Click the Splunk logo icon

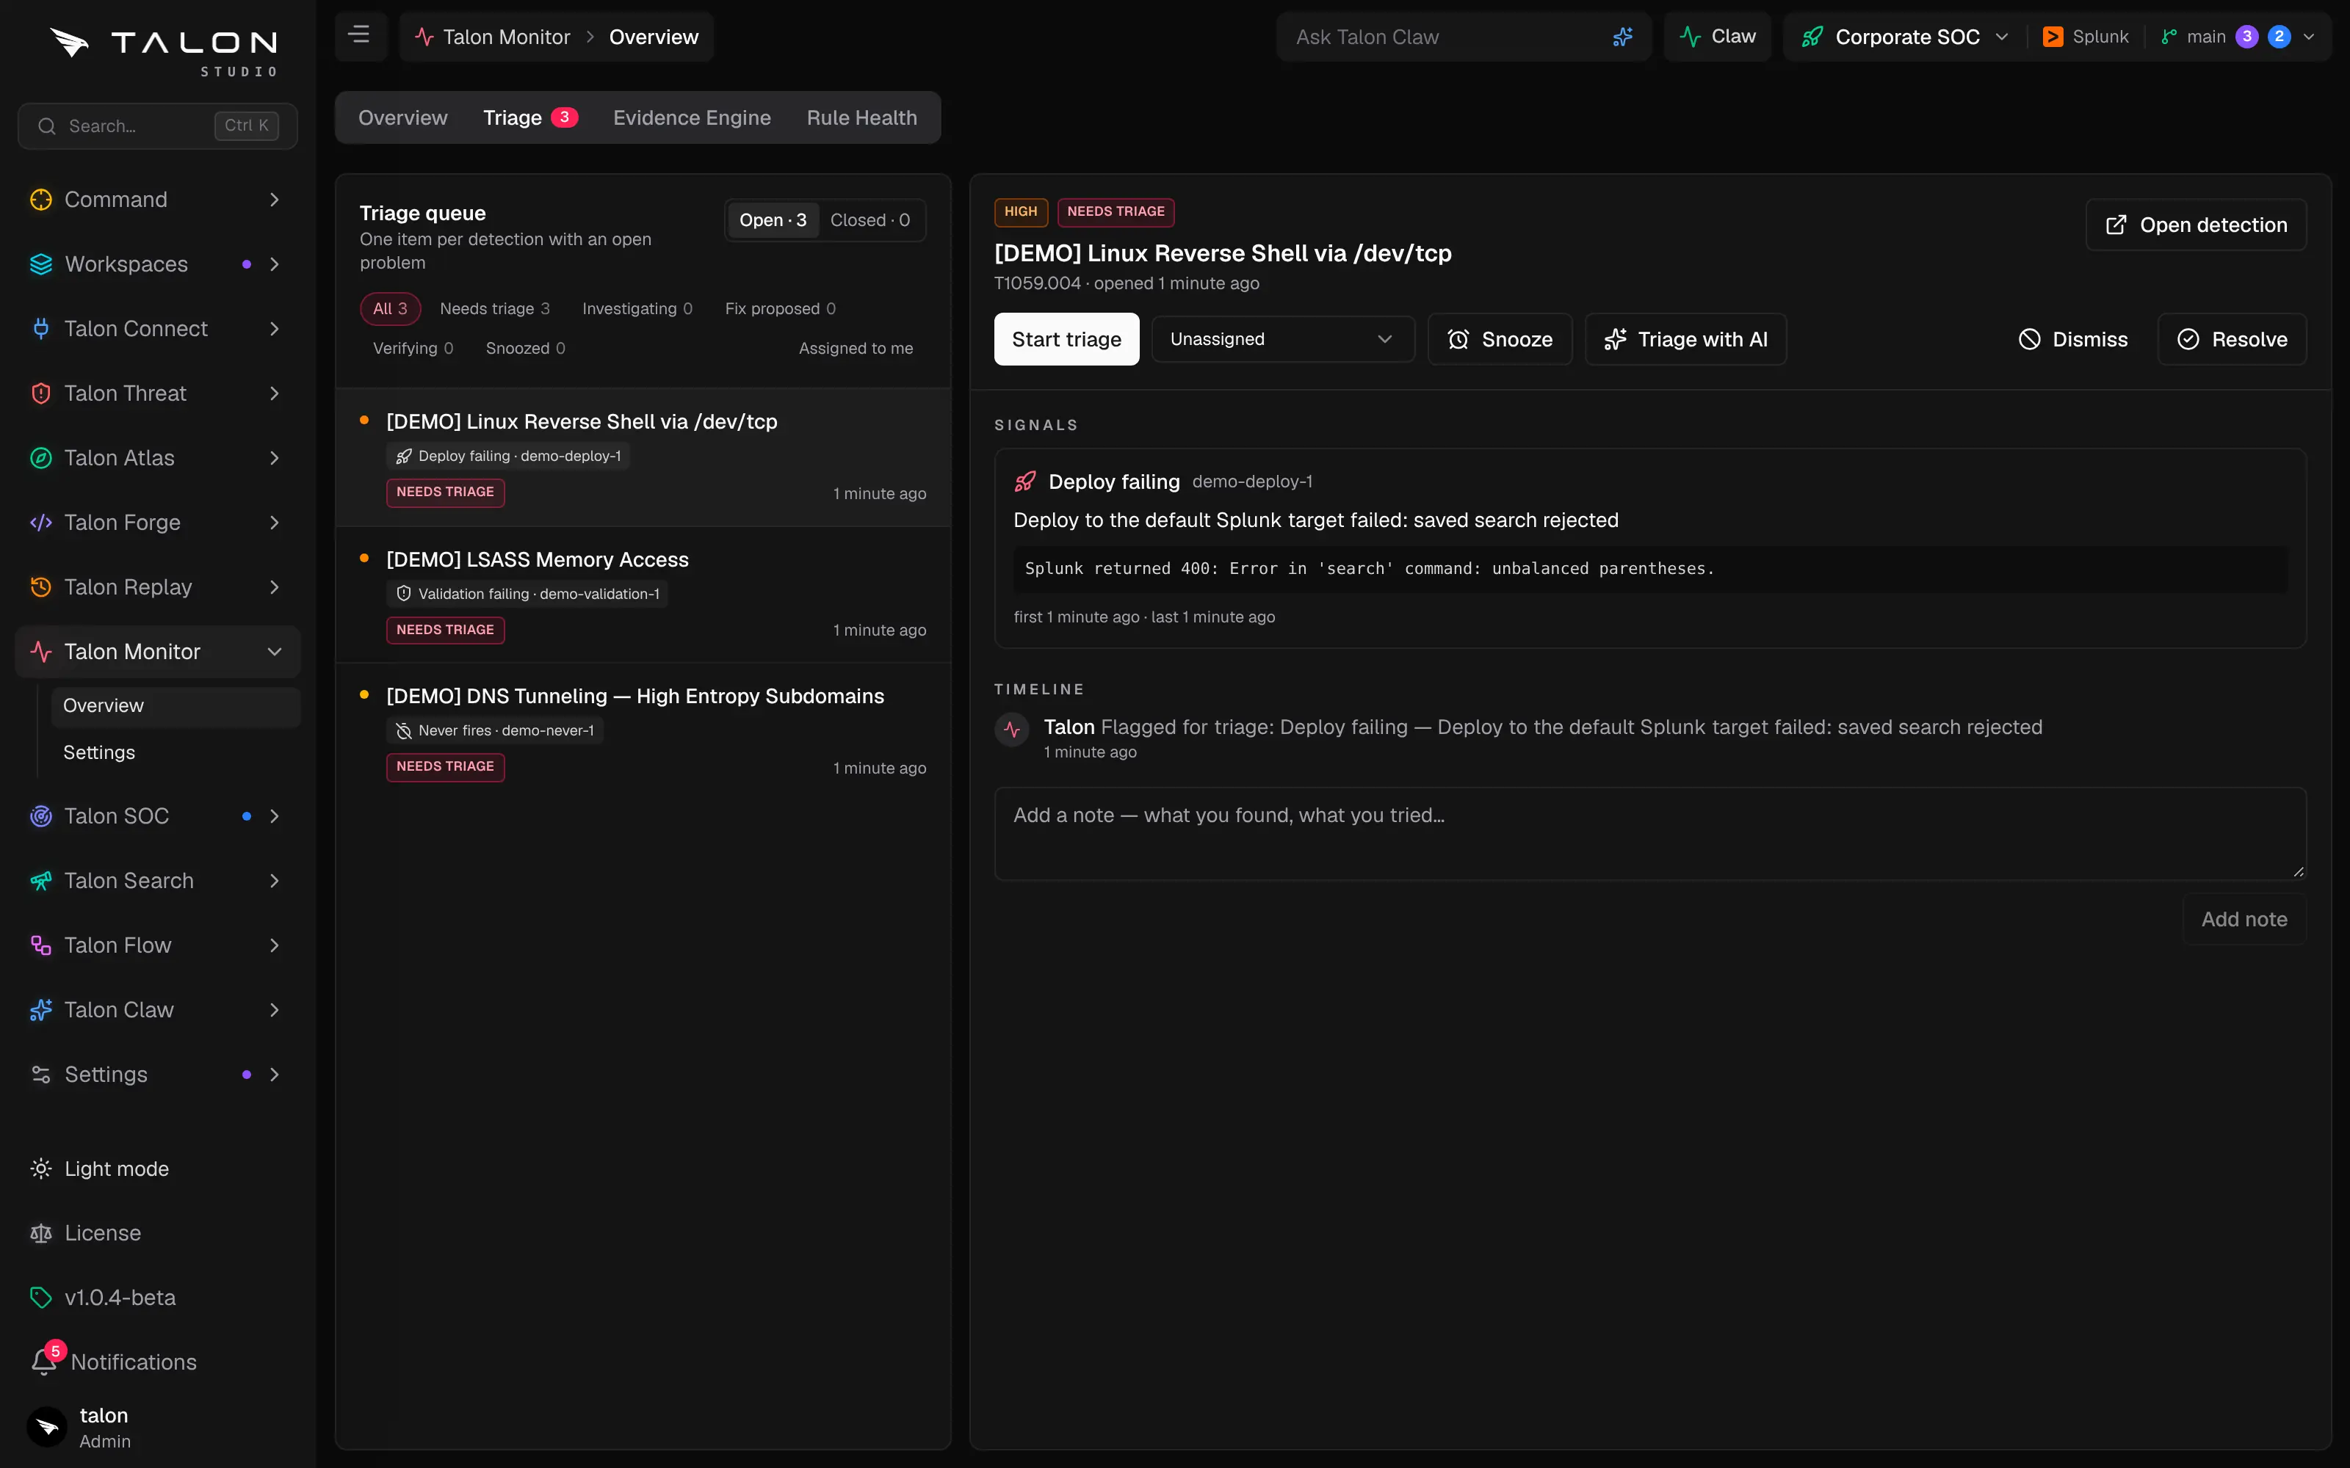click(2052, 37)
